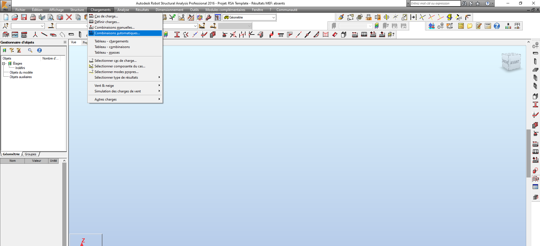Click the table icon in right sidebar
540x246 pixels.
535,187
